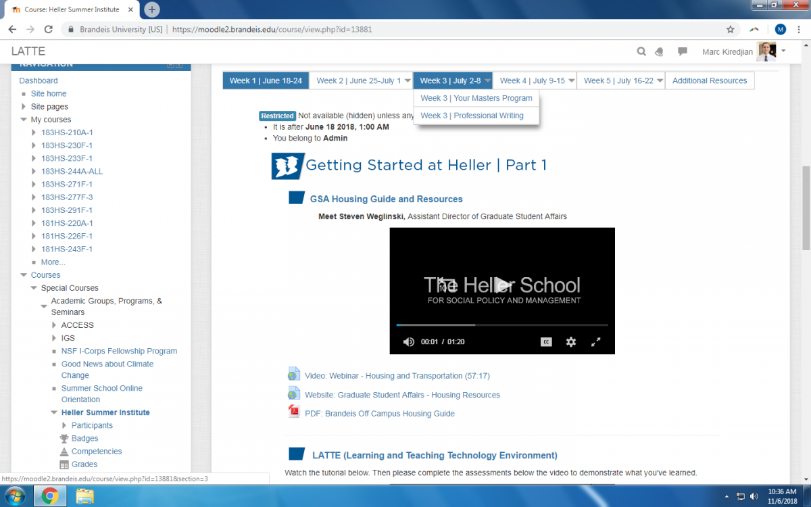Viewport: 811px width, 507px height.
Task: Open the GSA Housing Guide and Resources link
Action: [x=387, y=199]
